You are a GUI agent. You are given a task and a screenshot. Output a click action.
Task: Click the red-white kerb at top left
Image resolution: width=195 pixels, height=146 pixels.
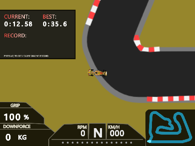point(93,13)
